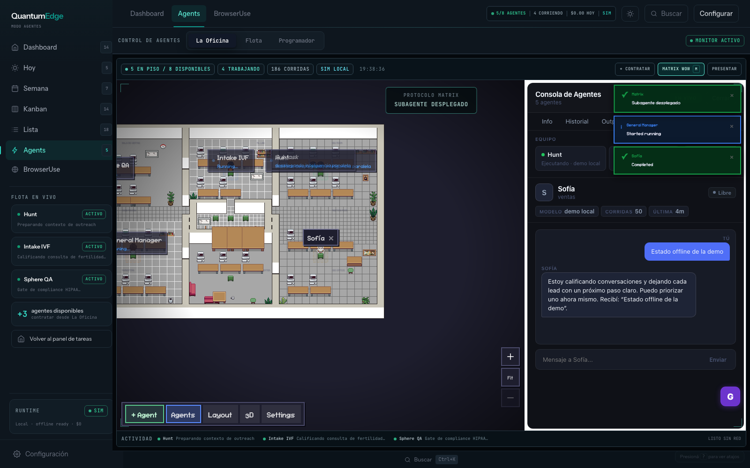Click the 4 TRABAJANDO status chip
This screenshot has height=468, width=750.
(x=241, y=69)
